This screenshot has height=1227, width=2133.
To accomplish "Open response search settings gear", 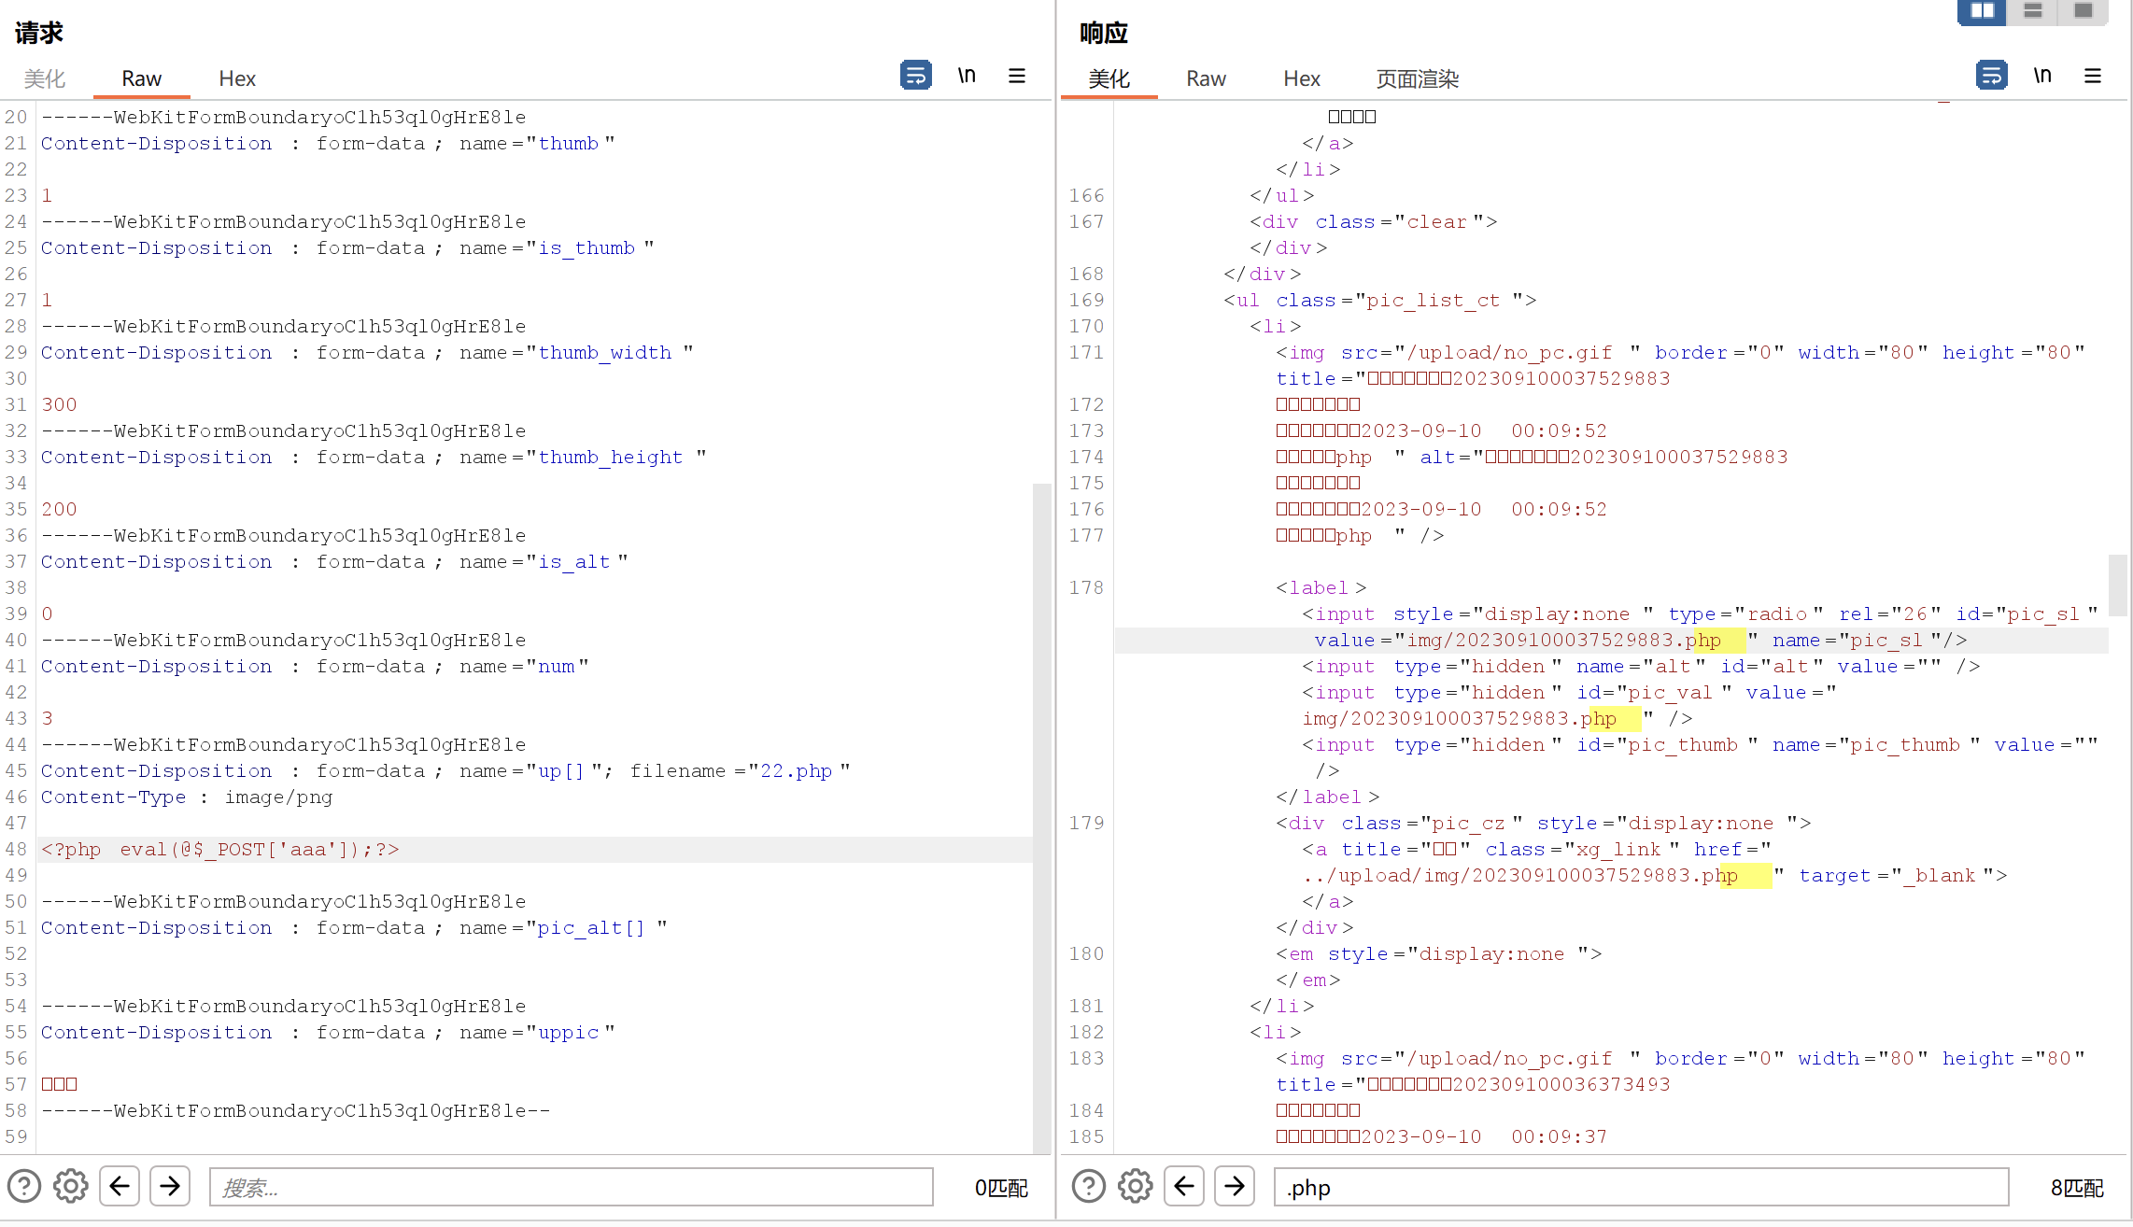I will tap(1136, 1187).
